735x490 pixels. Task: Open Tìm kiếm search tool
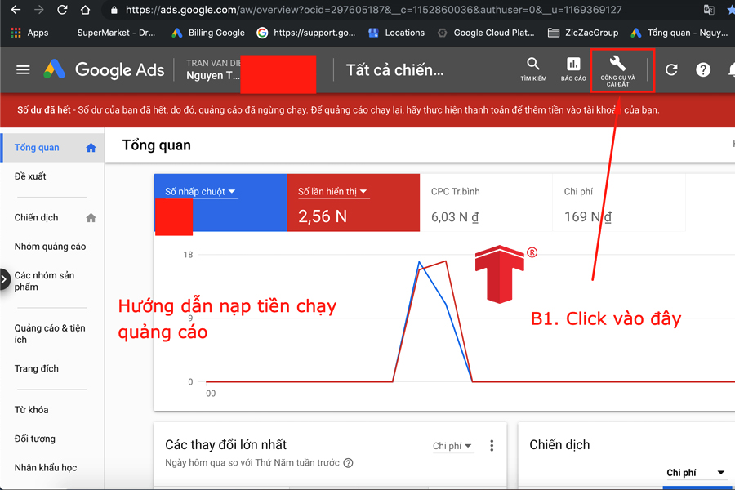533,69
